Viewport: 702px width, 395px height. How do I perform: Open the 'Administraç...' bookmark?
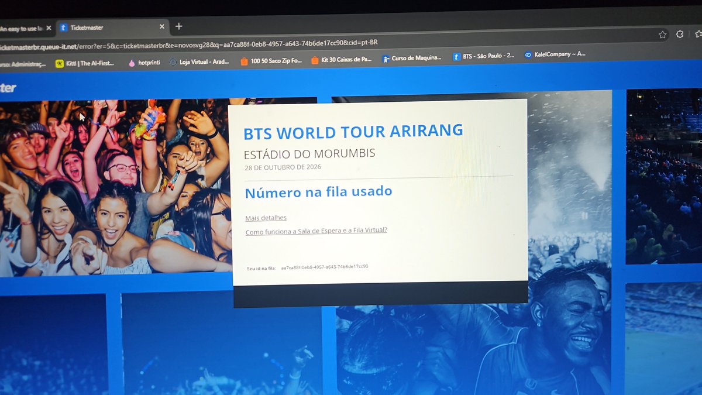click(22, 64)
